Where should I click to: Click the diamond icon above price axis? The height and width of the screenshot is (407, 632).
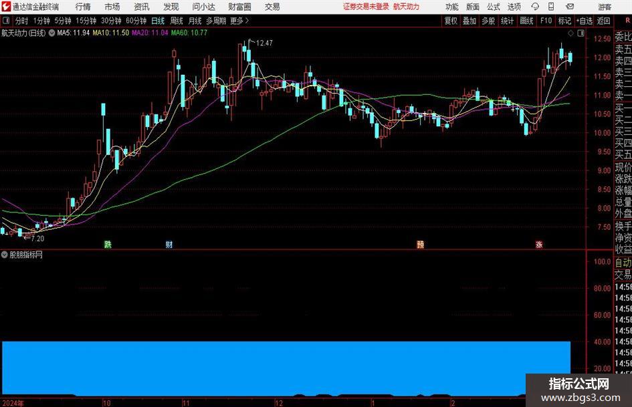570,33
